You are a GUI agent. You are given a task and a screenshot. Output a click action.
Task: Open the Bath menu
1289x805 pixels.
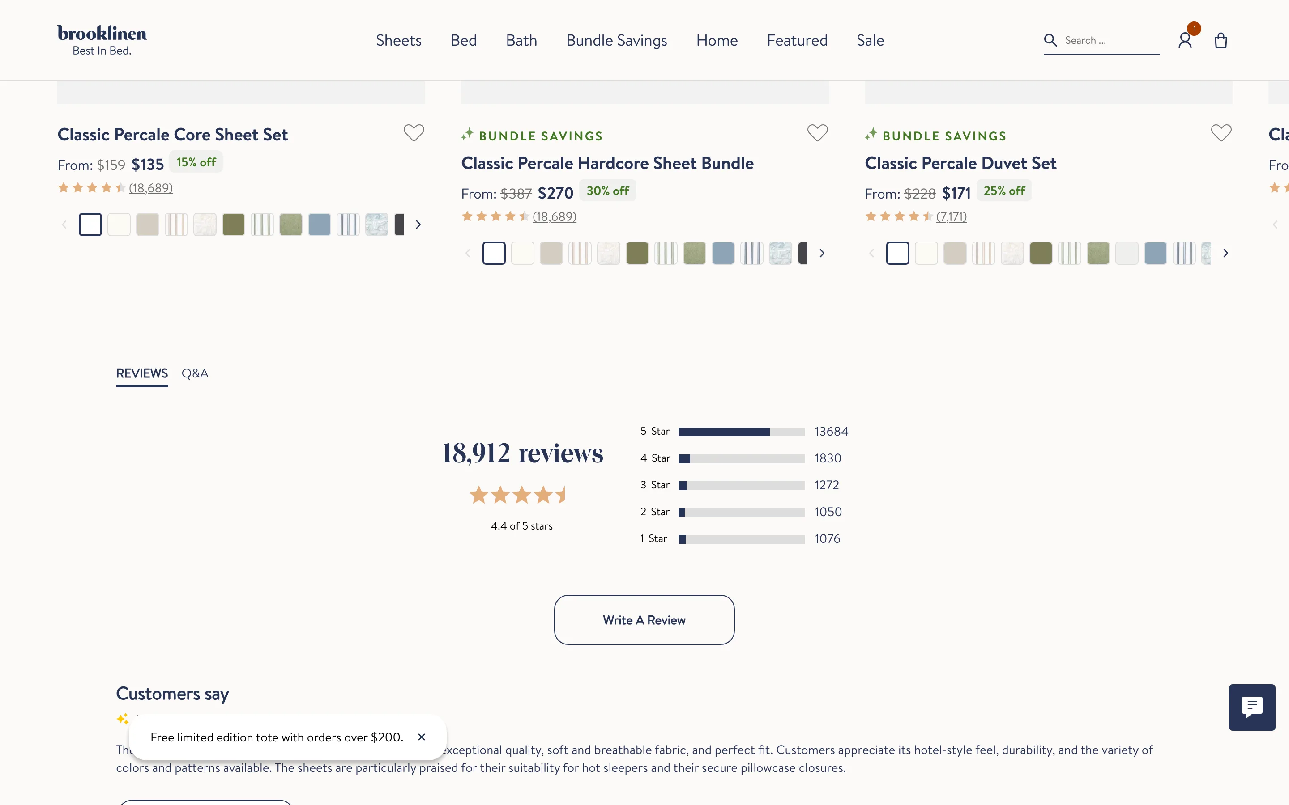click(x=521, y=40)
